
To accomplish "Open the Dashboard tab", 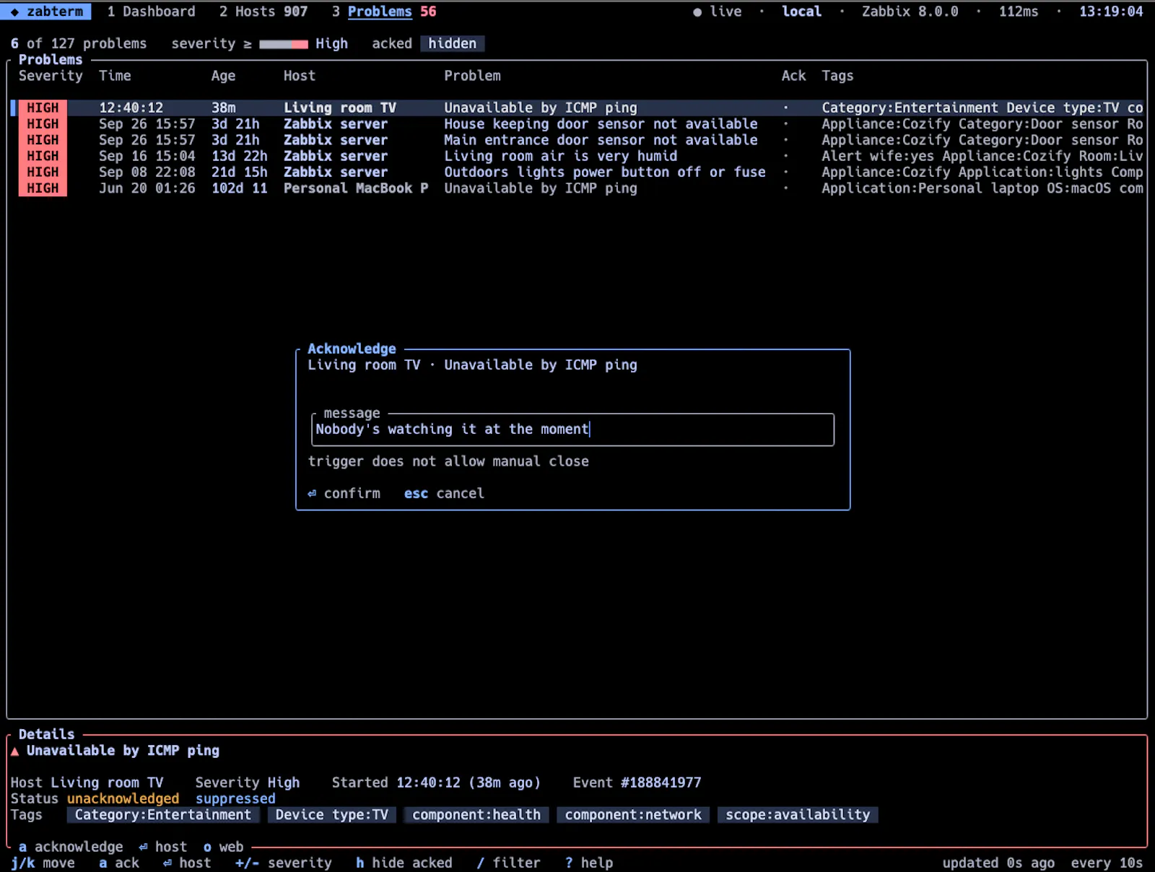I will (x=151, y=12).
